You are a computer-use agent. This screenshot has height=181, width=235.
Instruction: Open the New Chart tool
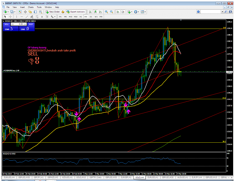[5, 12]
